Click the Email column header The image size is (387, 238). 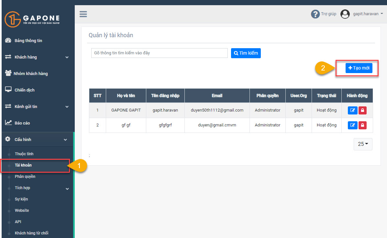coord(217,96)
